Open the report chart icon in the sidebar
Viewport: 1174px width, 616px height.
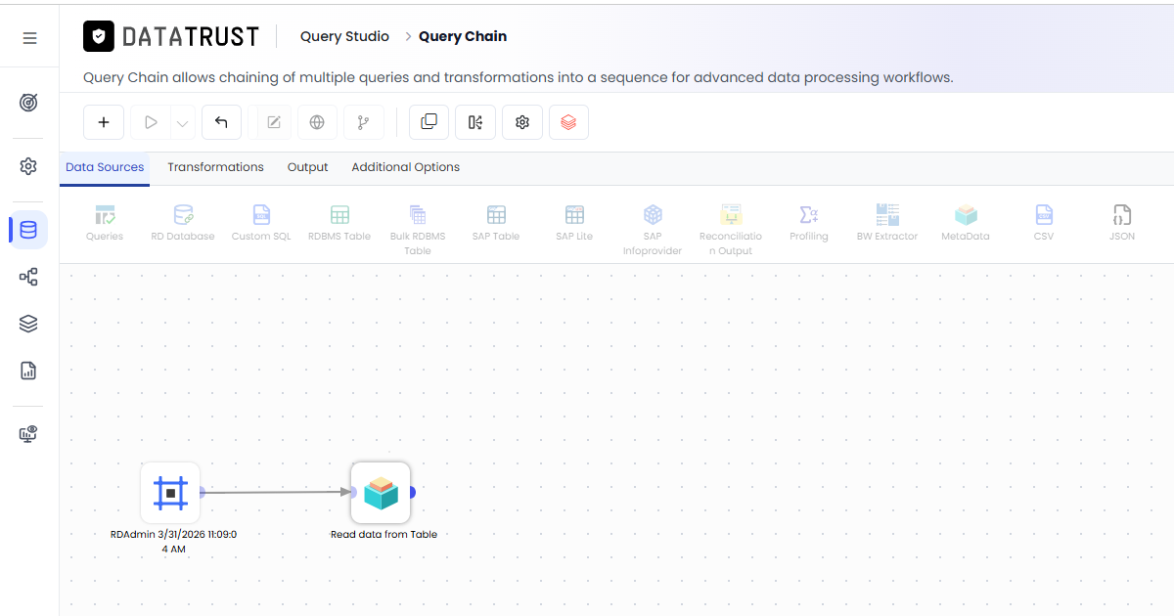(x=28, y=371)
